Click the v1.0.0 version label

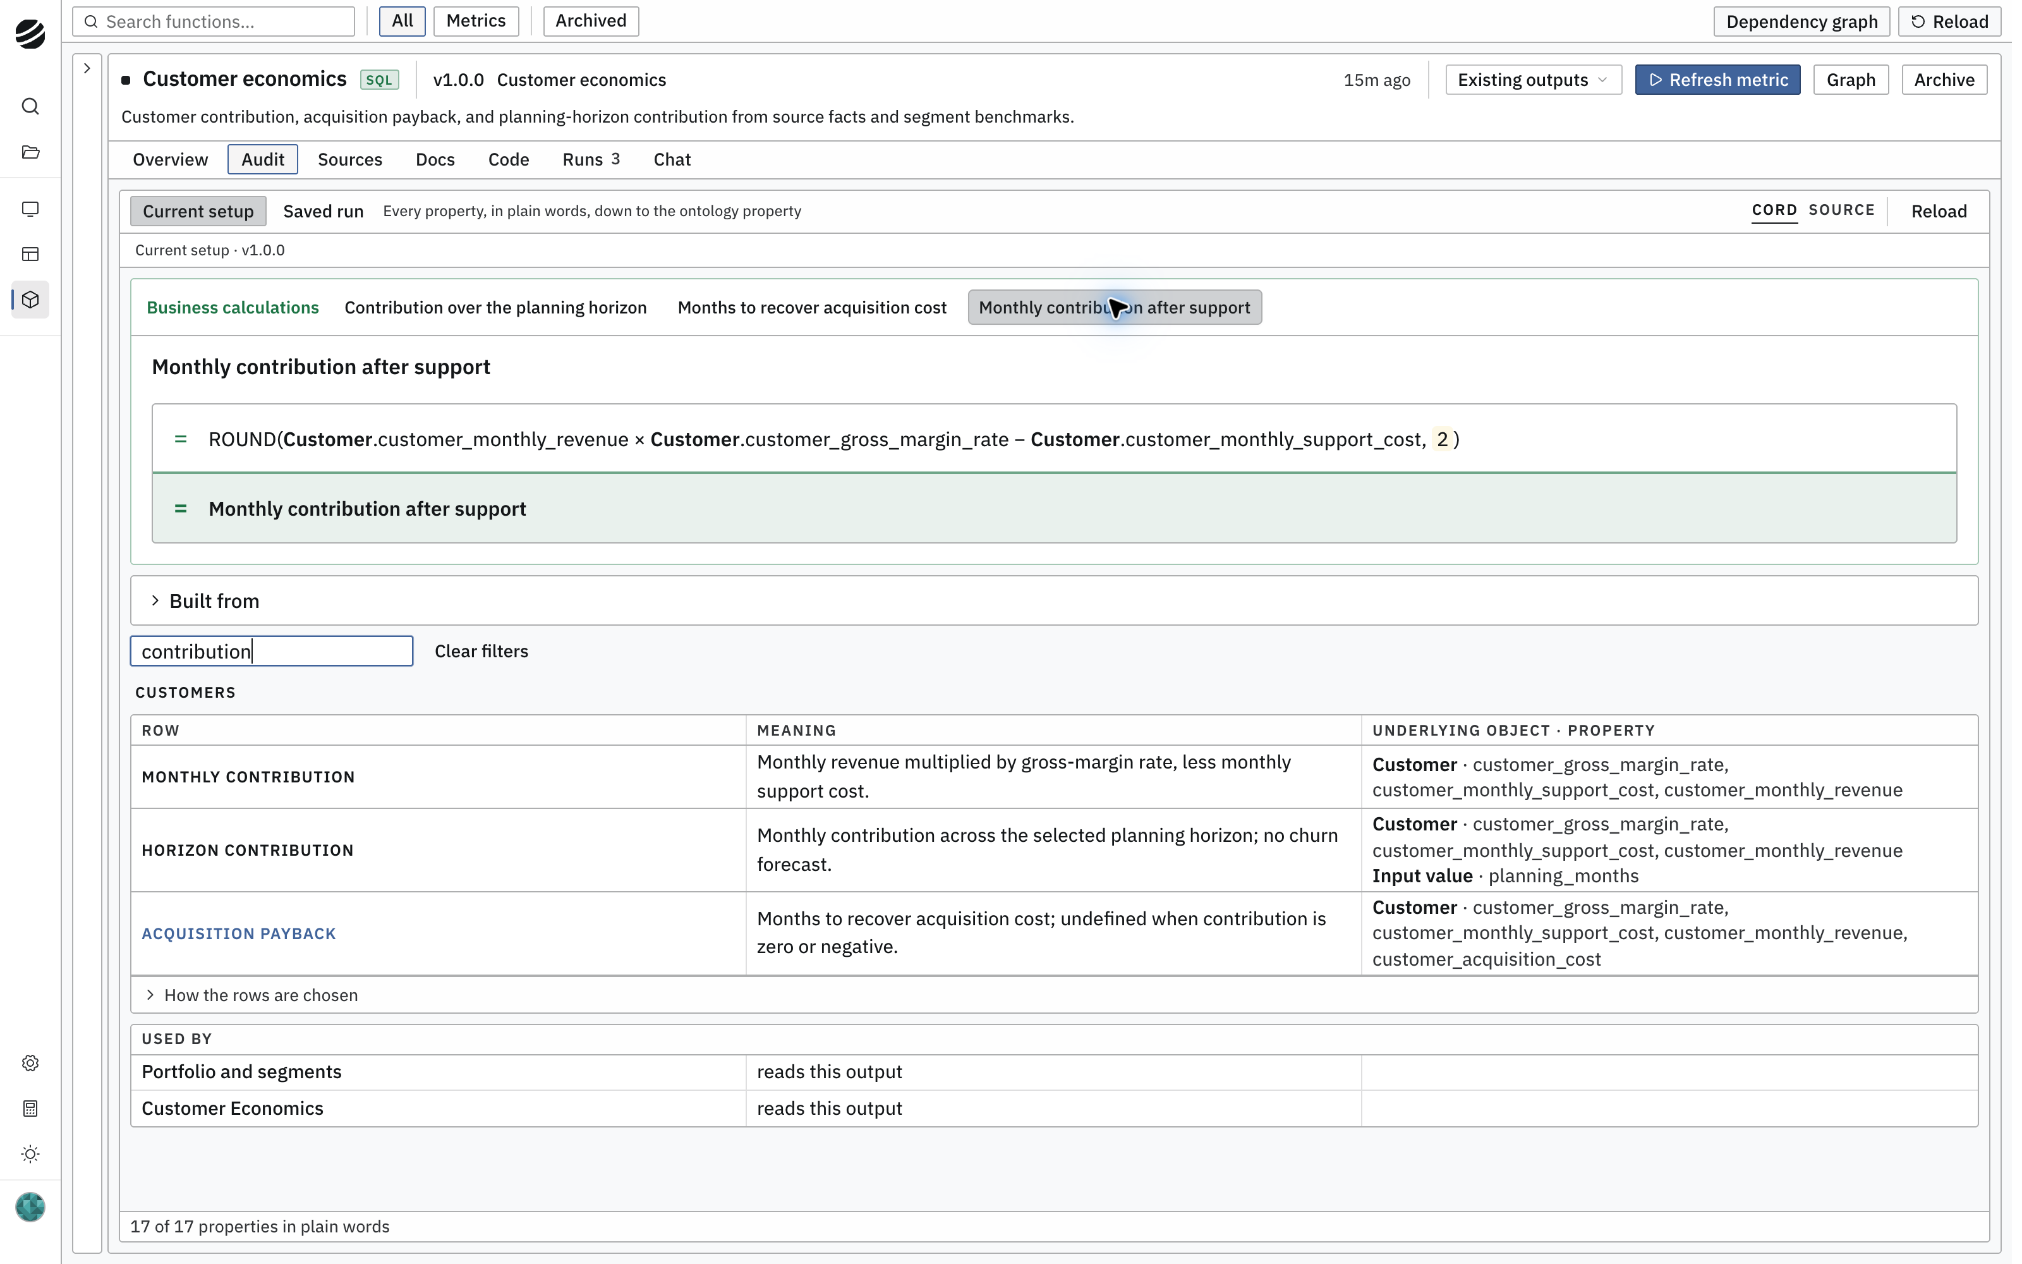[x=458, y=80]
